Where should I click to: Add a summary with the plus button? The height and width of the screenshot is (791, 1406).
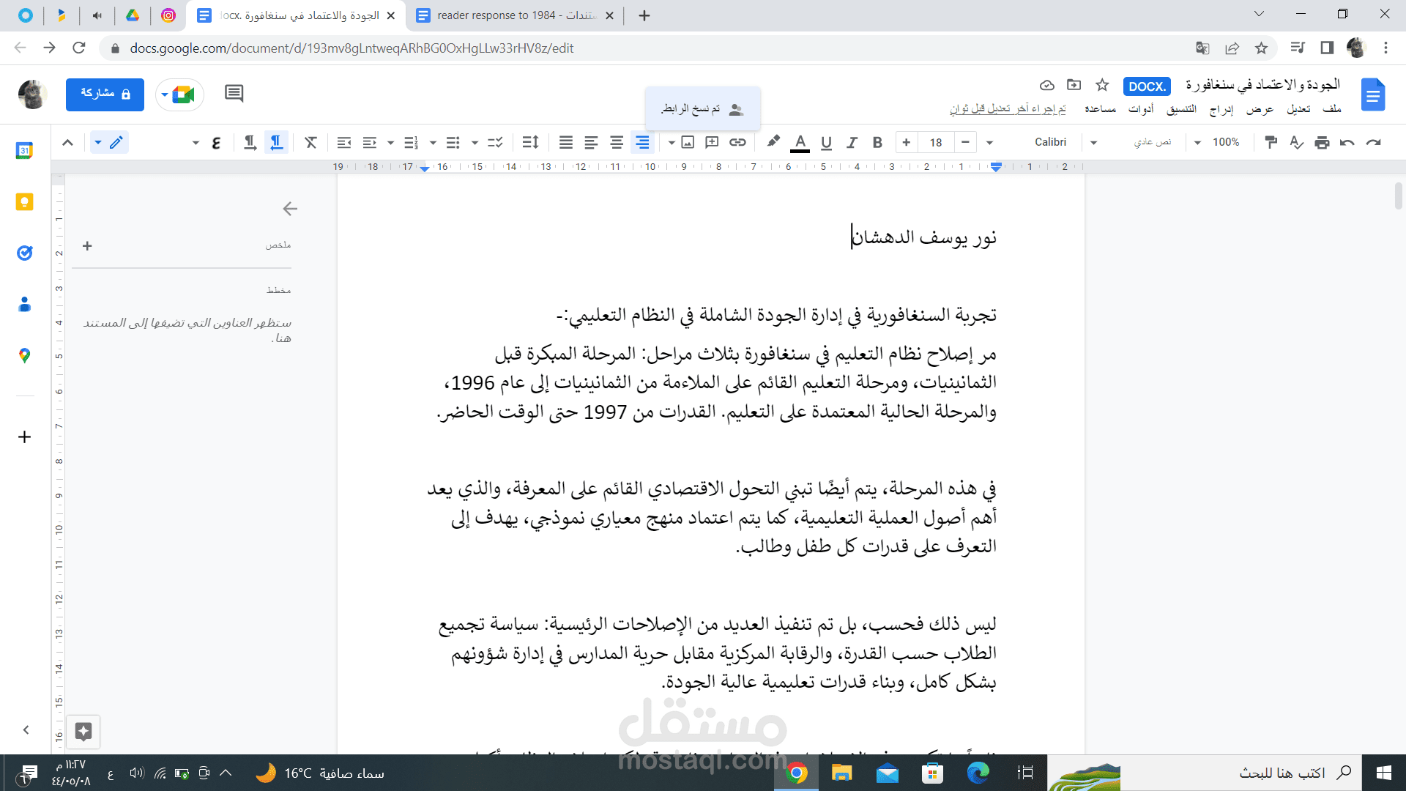click(x=87, y=245)
